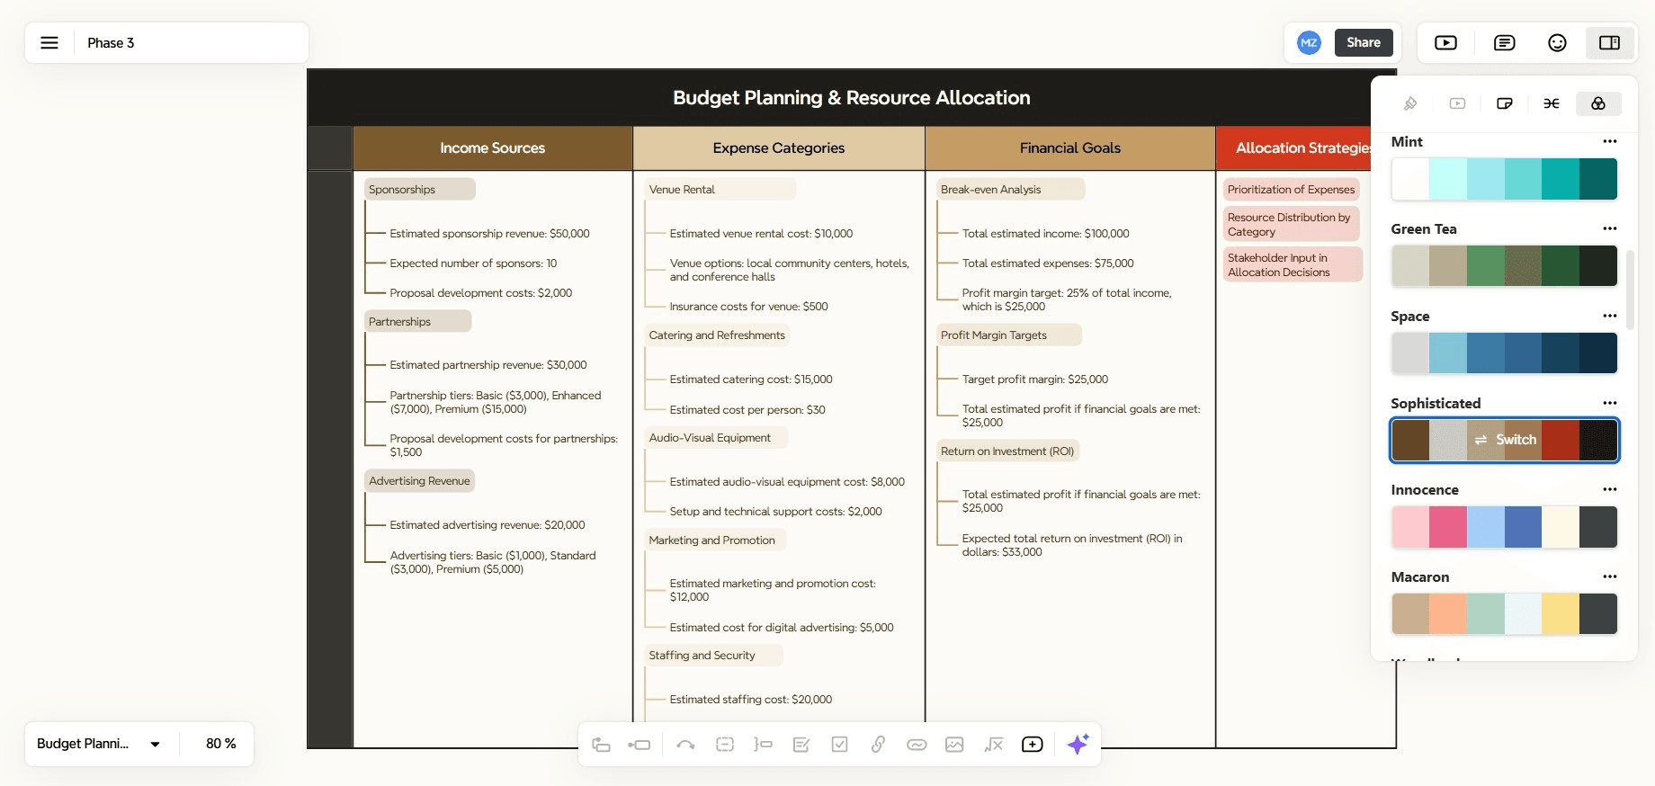Switch to the Color Theme tab
Screen dimensions: 1655x786
coord(1598,103)
